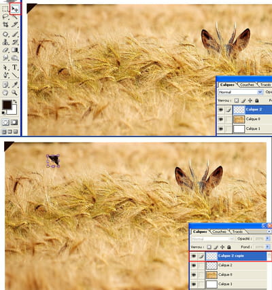Select the Zoom magnifier tool

tap(15, 92)
